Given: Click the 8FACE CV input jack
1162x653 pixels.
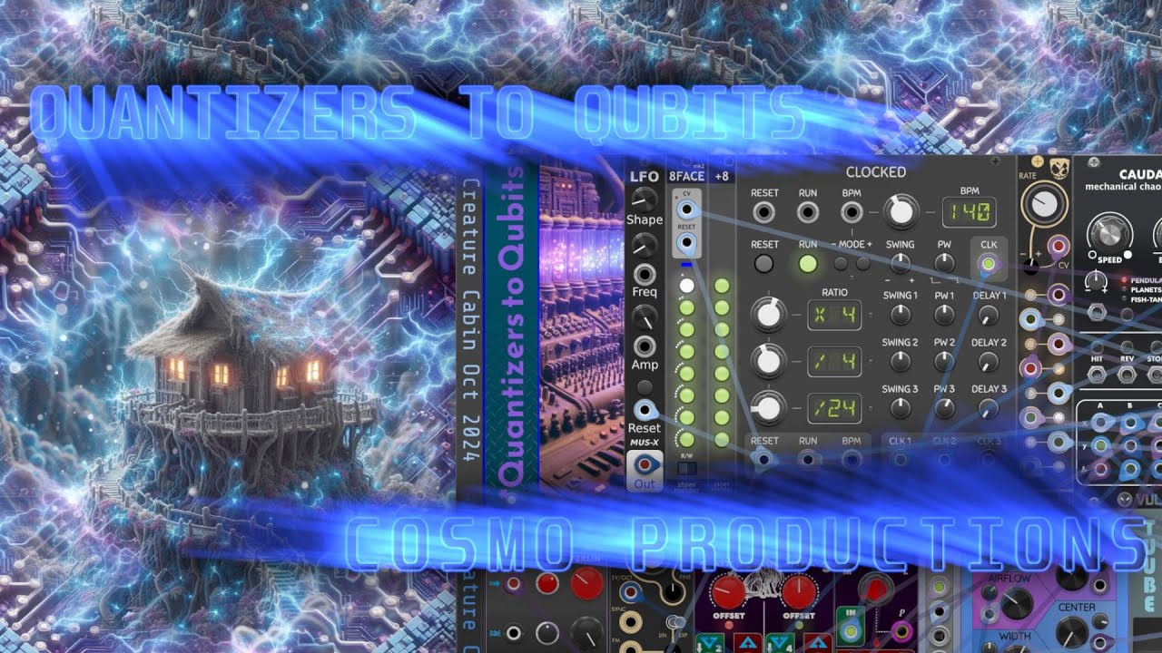Looking at the screenshot, I should tap(685, 210).
